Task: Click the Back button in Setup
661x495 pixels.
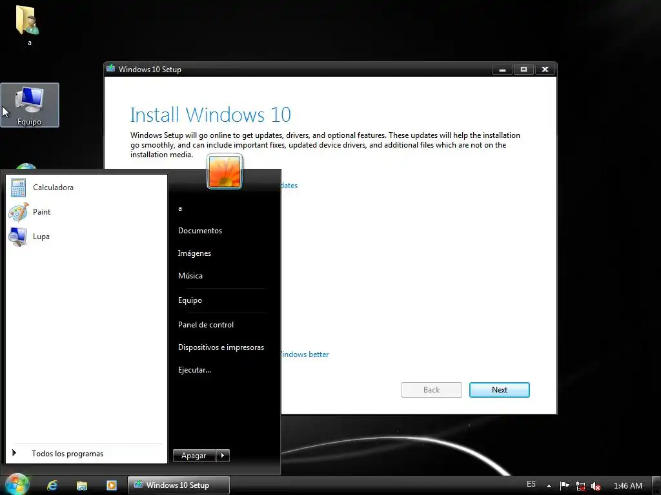Action: click(432, 390)
